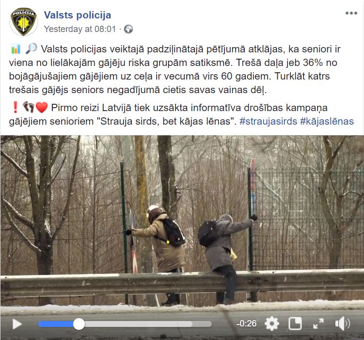364x340 pixels.
Task: Open the Valsts policija page name link
Action: (x=78, y=15)
